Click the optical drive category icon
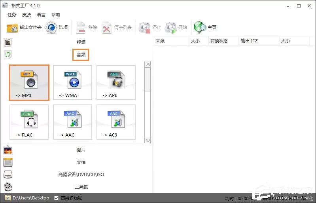316x203 pixels. pos(8,175)
